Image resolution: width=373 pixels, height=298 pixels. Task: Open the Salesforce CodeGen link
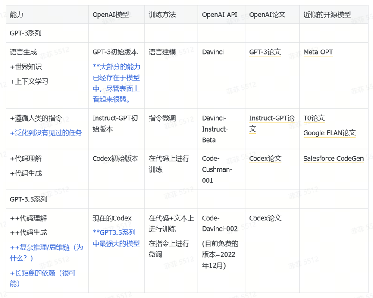[333, 158]
